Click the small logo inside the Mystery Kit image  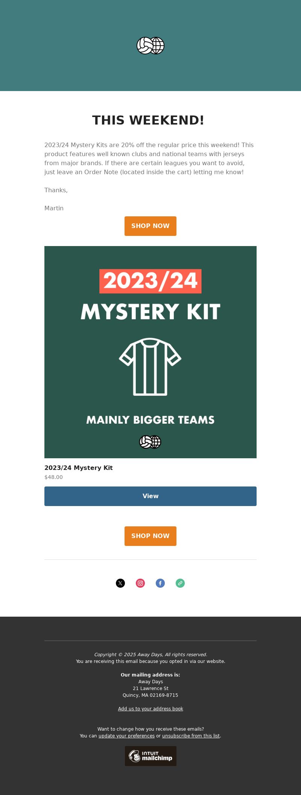coord(150,442)
